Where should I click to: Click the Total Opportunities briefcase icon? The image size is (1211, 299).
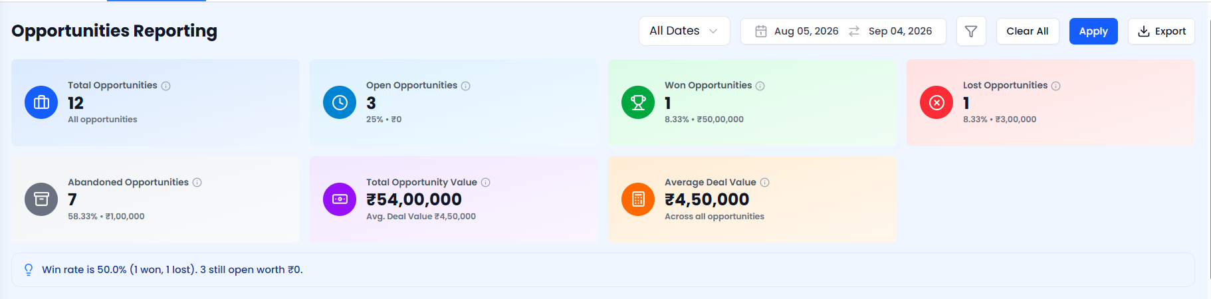pyautogui.click(x=41, y=102)
